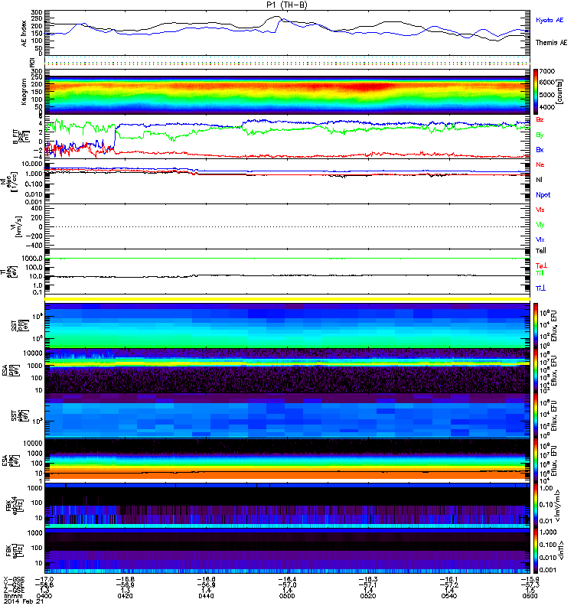Click the red Ne density legend label
Image resolution: width=574 pixels, height=612 pixels.
(x=540, y=164)
